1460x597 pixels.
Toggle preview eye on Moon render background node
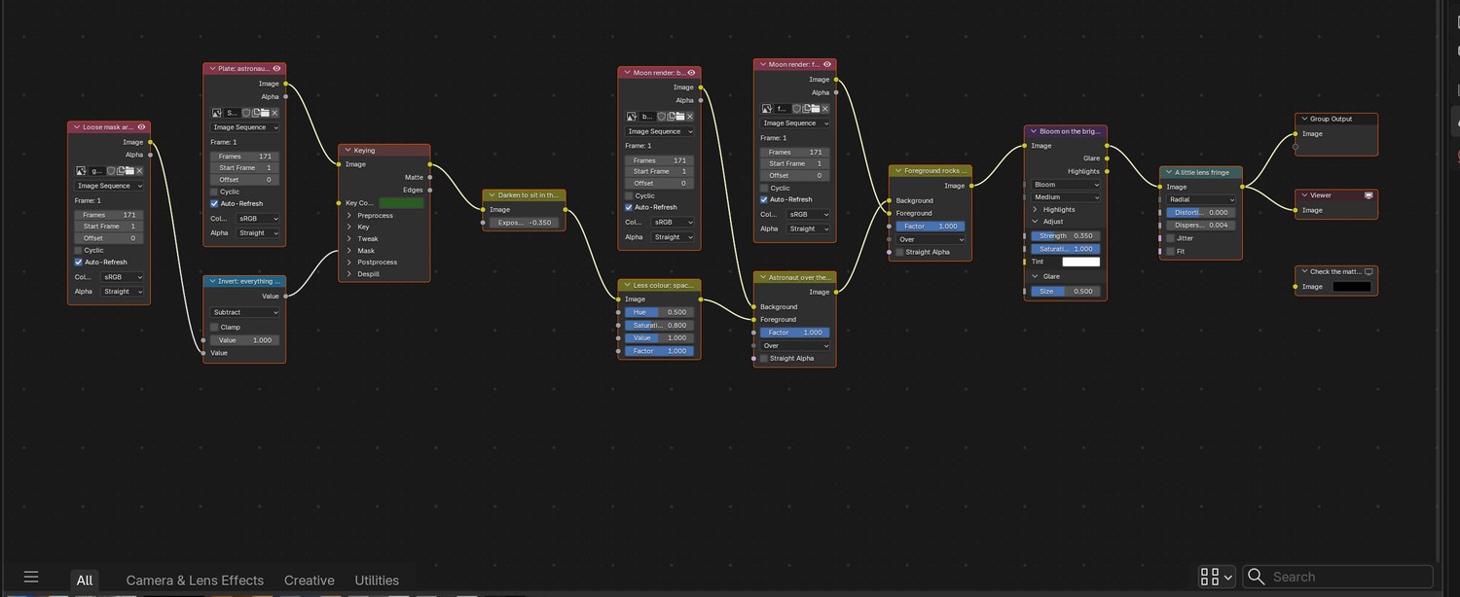(x=691, y=72)
